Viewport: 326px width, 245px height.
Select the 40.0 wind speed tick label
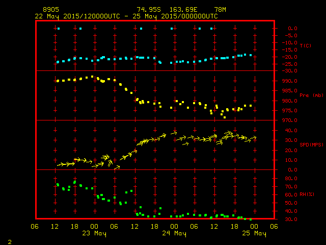point(291,131)
